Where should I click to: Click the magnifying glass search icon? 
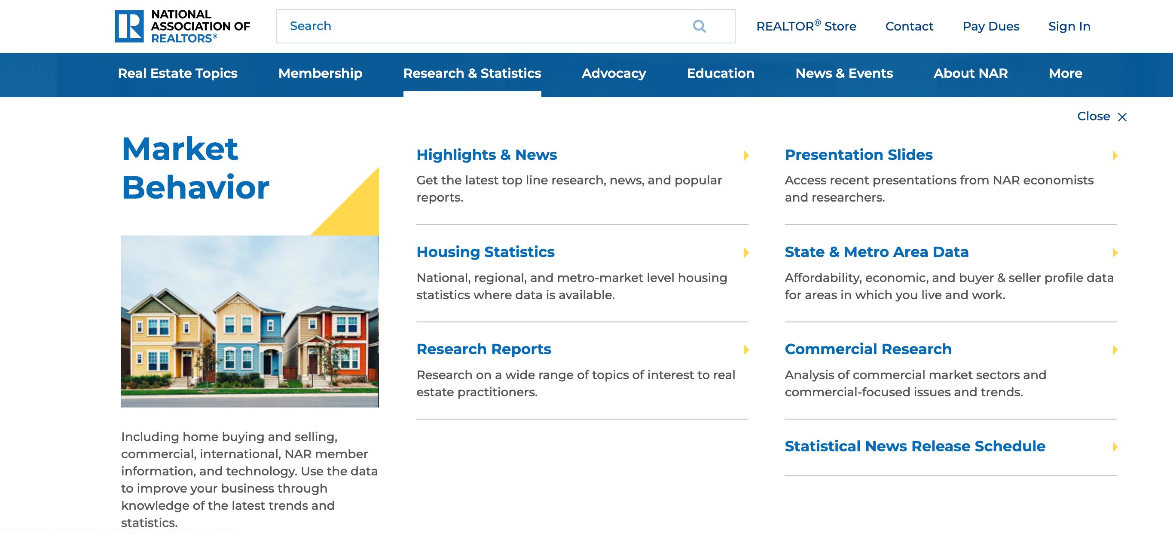pos(699,26)
